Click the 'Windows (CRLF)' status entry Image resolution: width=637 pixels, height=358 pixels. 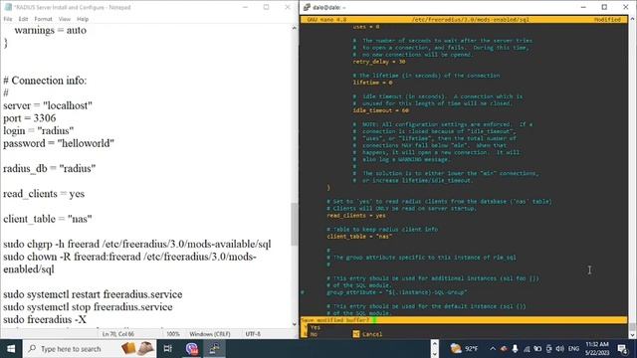210,334
